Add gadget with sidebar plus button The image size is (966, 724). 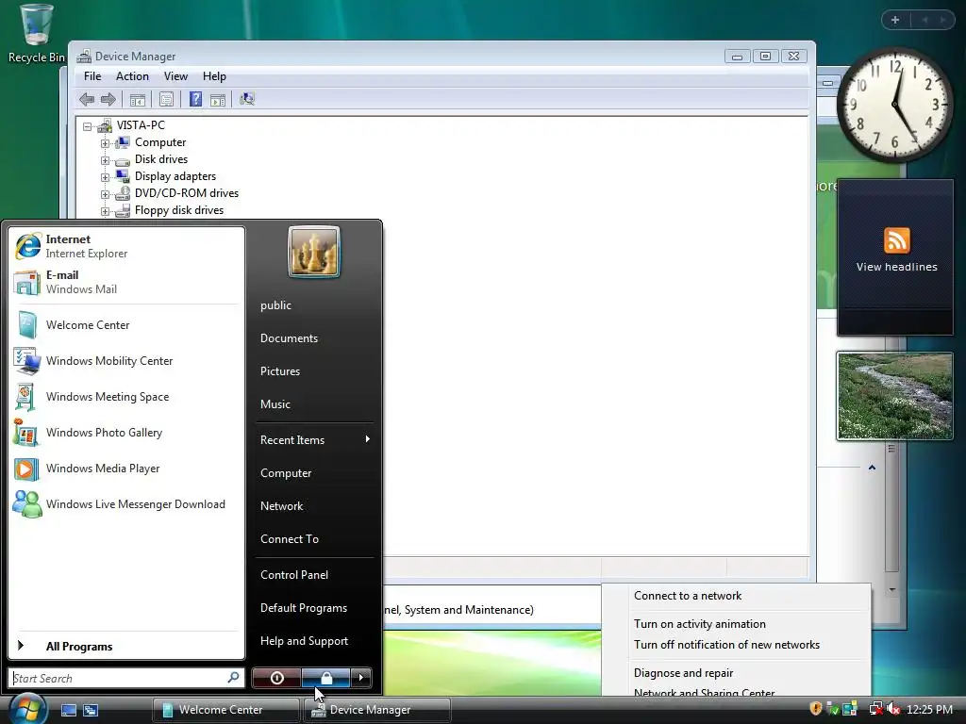click(895, 20)
